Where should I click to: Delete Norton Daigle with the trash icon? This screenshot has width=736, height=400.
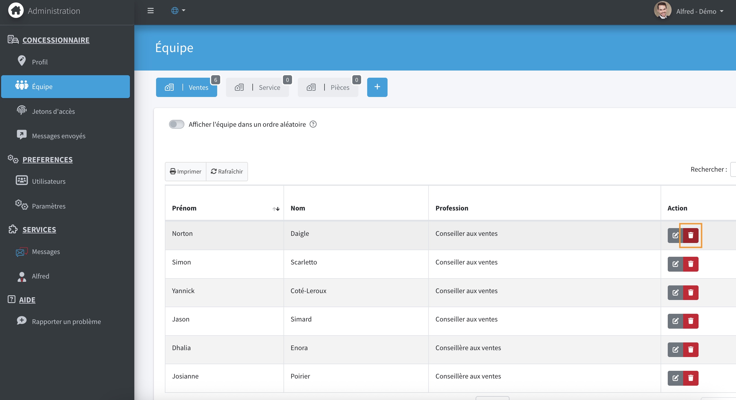(x=690, y=235)
